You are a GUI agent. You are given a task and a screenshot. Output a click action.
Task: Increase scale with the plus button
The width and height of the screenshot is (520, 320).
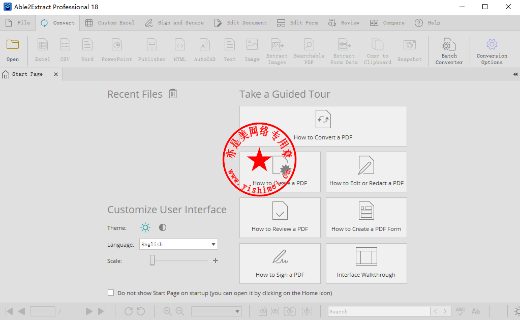(215, 260)
